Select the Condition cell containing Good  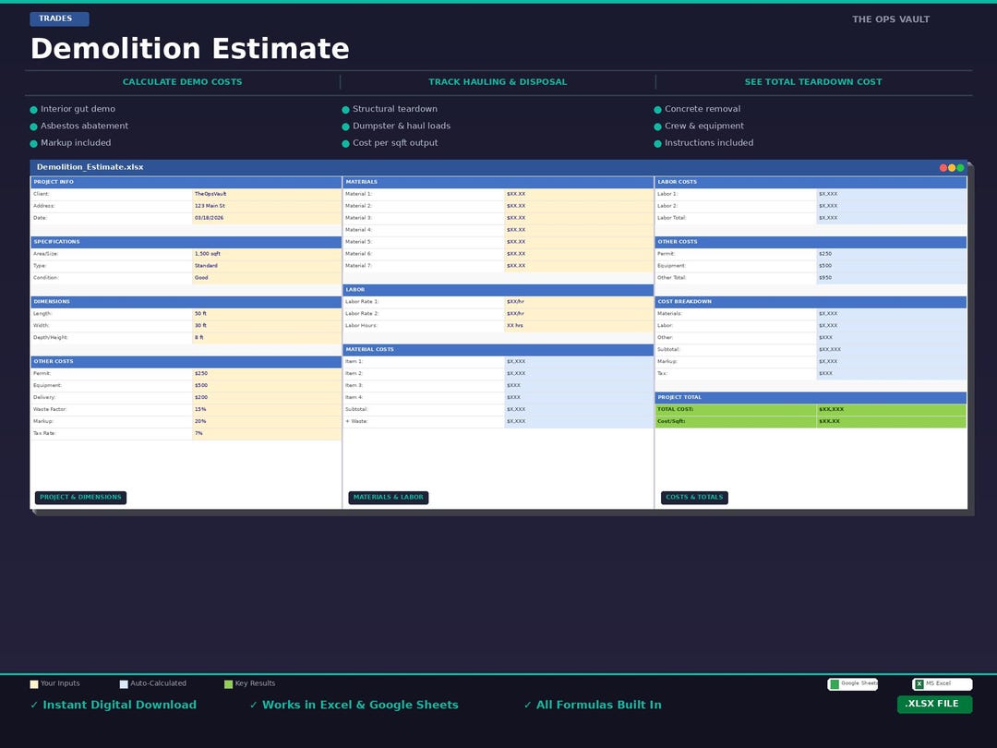[267, 278]
